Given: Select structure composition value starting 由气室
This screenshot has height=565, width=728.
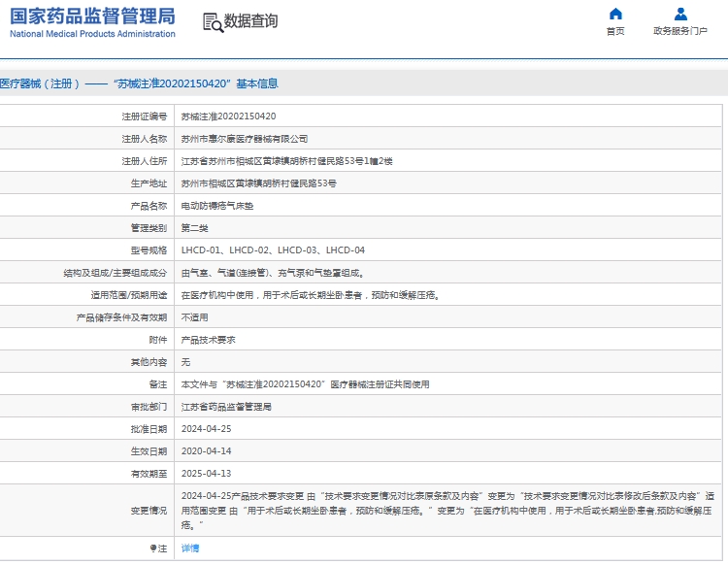Looking at the screenshot, I should point(273,273).
